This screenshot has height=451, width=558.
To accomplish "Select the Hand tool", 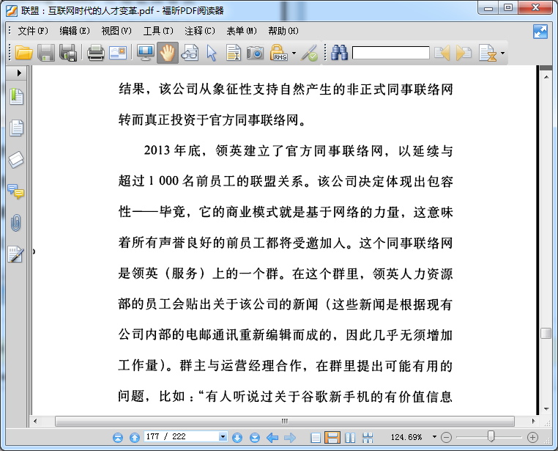I will tap(168, 53).
